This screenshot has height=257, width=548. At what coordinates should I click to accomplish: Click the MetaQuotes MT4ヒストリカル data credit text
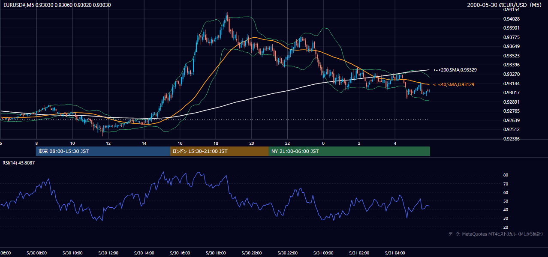(496, 234)
